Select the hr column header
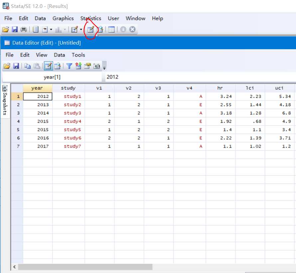 pos(220,88)
